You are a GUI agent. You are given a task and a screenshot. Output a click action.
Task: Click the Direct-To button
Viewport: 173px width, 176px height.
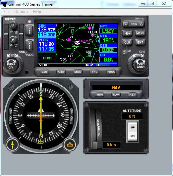click(x=127, y=33)
